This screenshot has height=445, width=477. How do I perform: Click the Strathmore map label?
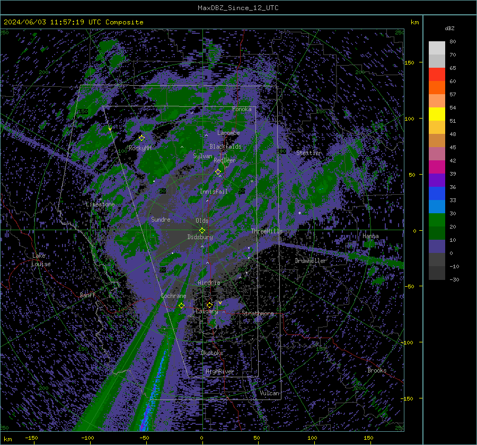pyautogui.click(x=258, y=313)
